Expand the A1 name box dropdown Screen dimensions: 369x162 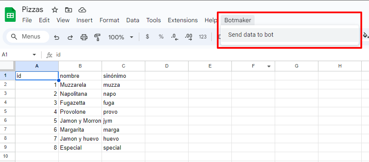coord(34,55)
